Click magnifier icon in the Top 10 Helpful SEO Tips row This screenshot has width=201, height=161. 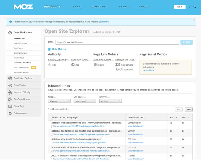pos(52,135)
